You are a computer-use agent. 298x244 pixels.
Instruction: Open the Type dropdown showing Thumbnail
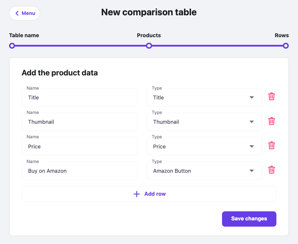[x=204, y=122]
